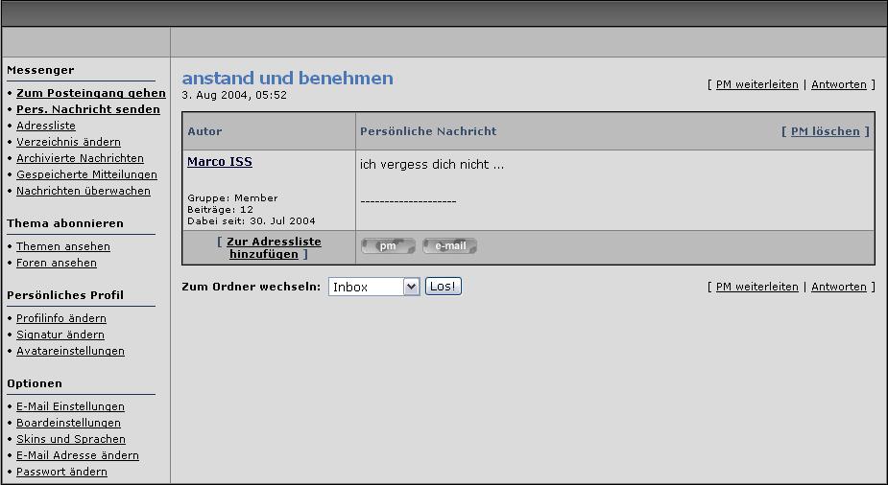Open the Inbox folder dropdown
The image size is (888, 485).
[x=373, y=287]
